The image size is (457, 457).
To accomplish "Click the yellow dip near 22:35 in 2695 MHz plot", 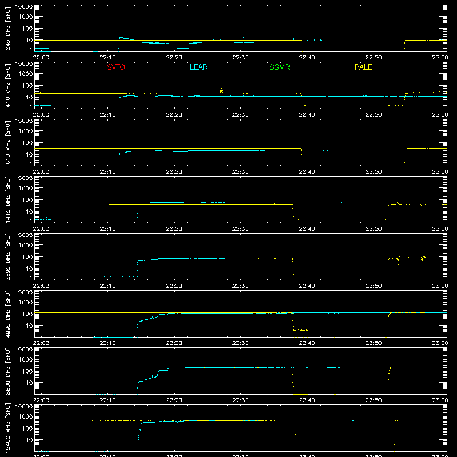I will 275,261.
